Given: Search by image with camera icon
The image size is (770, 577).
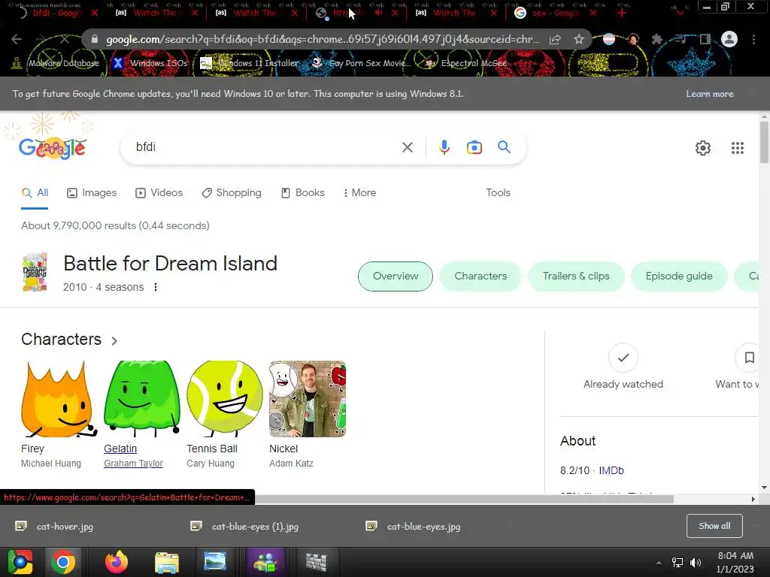Looking at the screenshot, I should coord(474,147).
